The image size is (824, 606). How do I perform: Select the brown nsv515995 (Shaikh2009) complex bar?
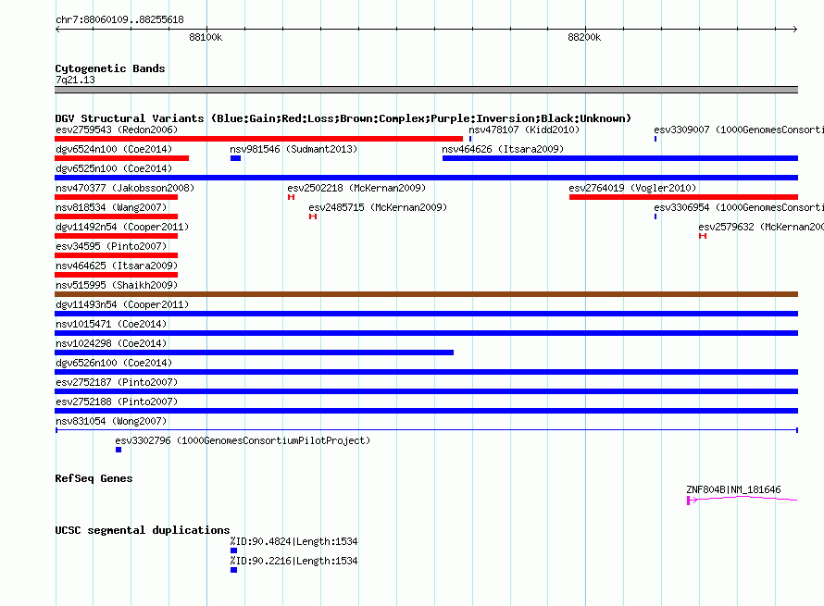pyautogui.click(x=426, y=294)
